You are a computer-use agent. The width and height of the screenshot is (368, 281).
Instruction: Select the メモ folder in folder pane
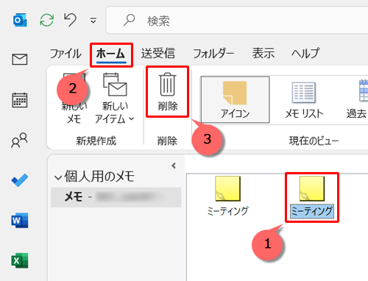click(x=116, y=197)
